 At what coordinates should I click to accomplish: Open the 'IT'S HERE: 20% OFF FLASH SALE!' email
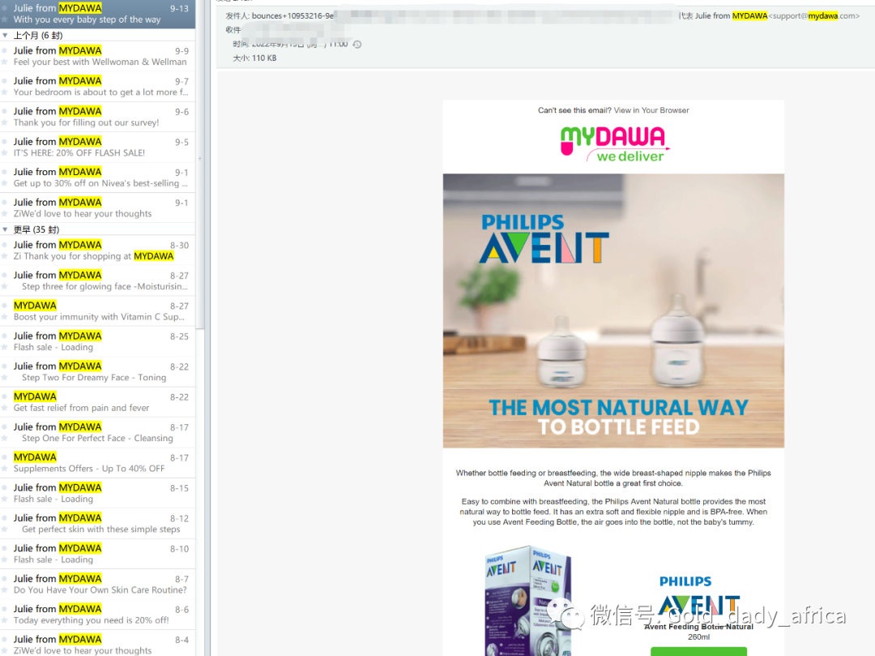click(x=98, y=148)
